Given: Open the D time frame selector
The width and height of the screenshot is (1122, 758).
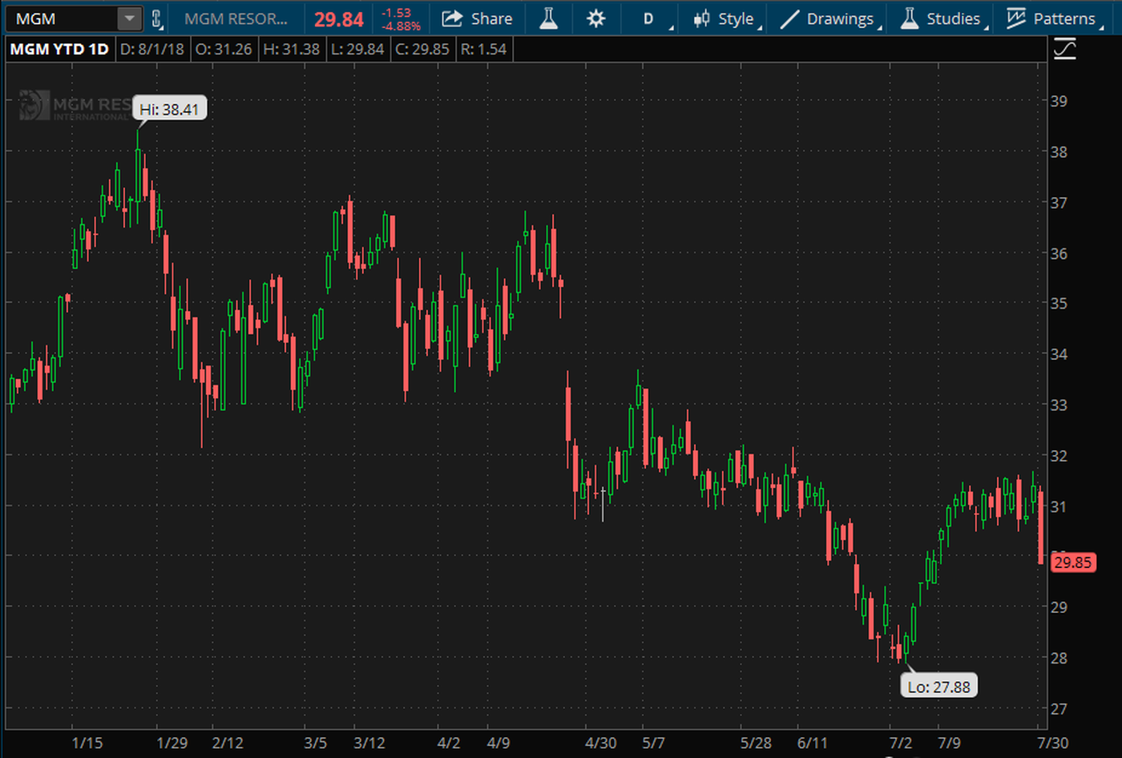Looking at the screenshot, I should tap(649, 18).
